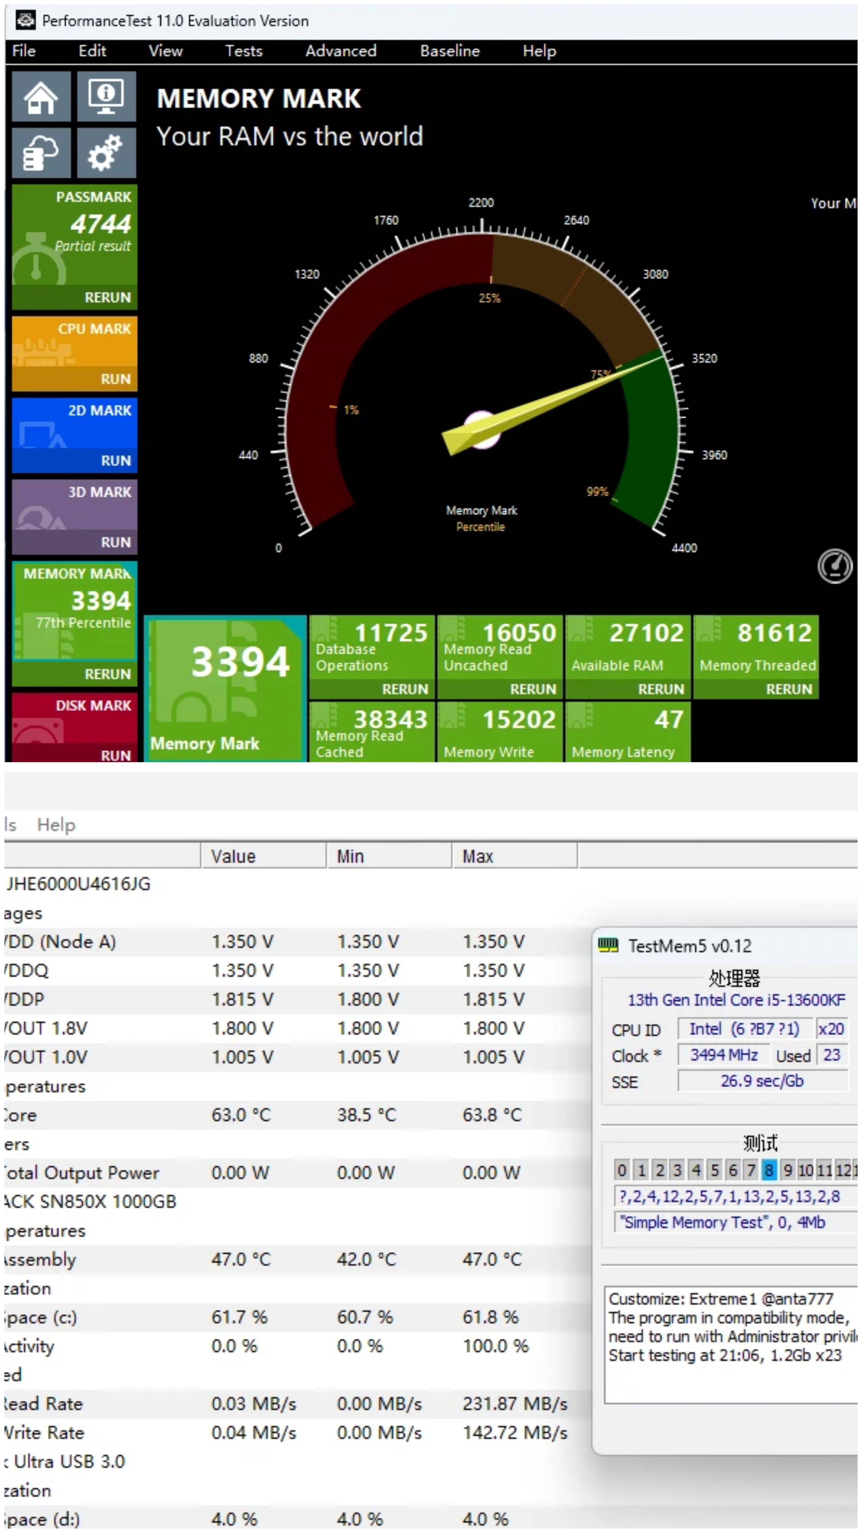
Task: Open the settings gears icon
Action: pyautogui.click(x=106, y=153)
